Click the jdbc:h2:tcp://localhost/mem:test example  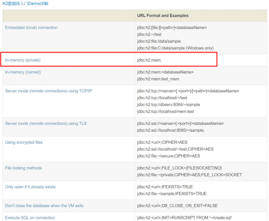coord(165,111)
